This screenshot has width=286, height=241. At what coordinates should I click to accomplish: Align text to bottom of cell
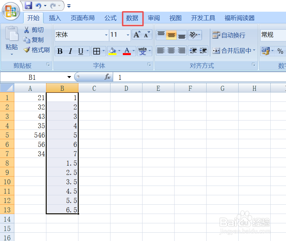pyautogui.click(x=182, y=35)
